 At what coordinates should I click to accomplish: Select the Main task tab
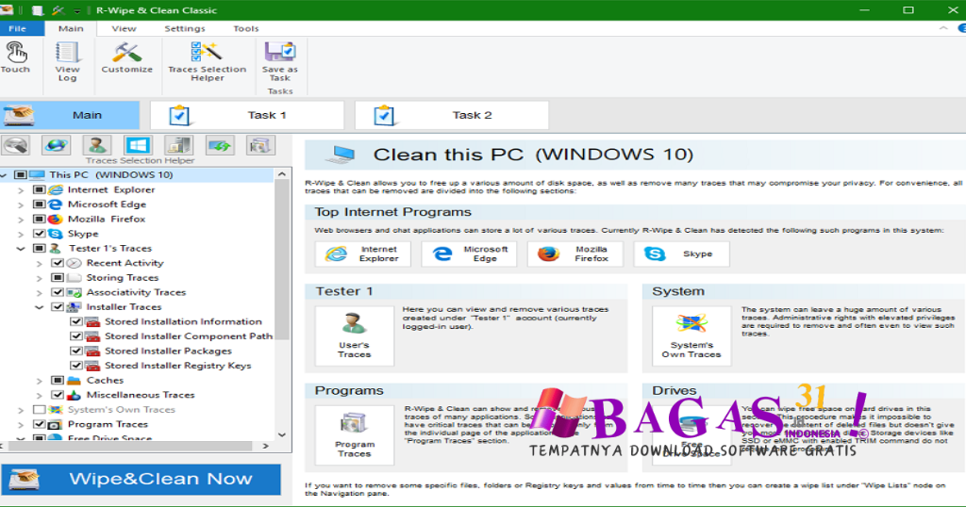[70, 115]
